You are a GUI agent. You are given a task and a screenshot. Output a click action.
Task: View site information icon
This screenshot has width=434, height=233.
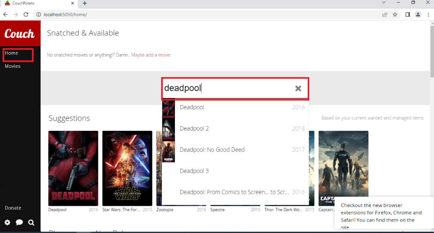pyautogui.click(x=39, y=15)
